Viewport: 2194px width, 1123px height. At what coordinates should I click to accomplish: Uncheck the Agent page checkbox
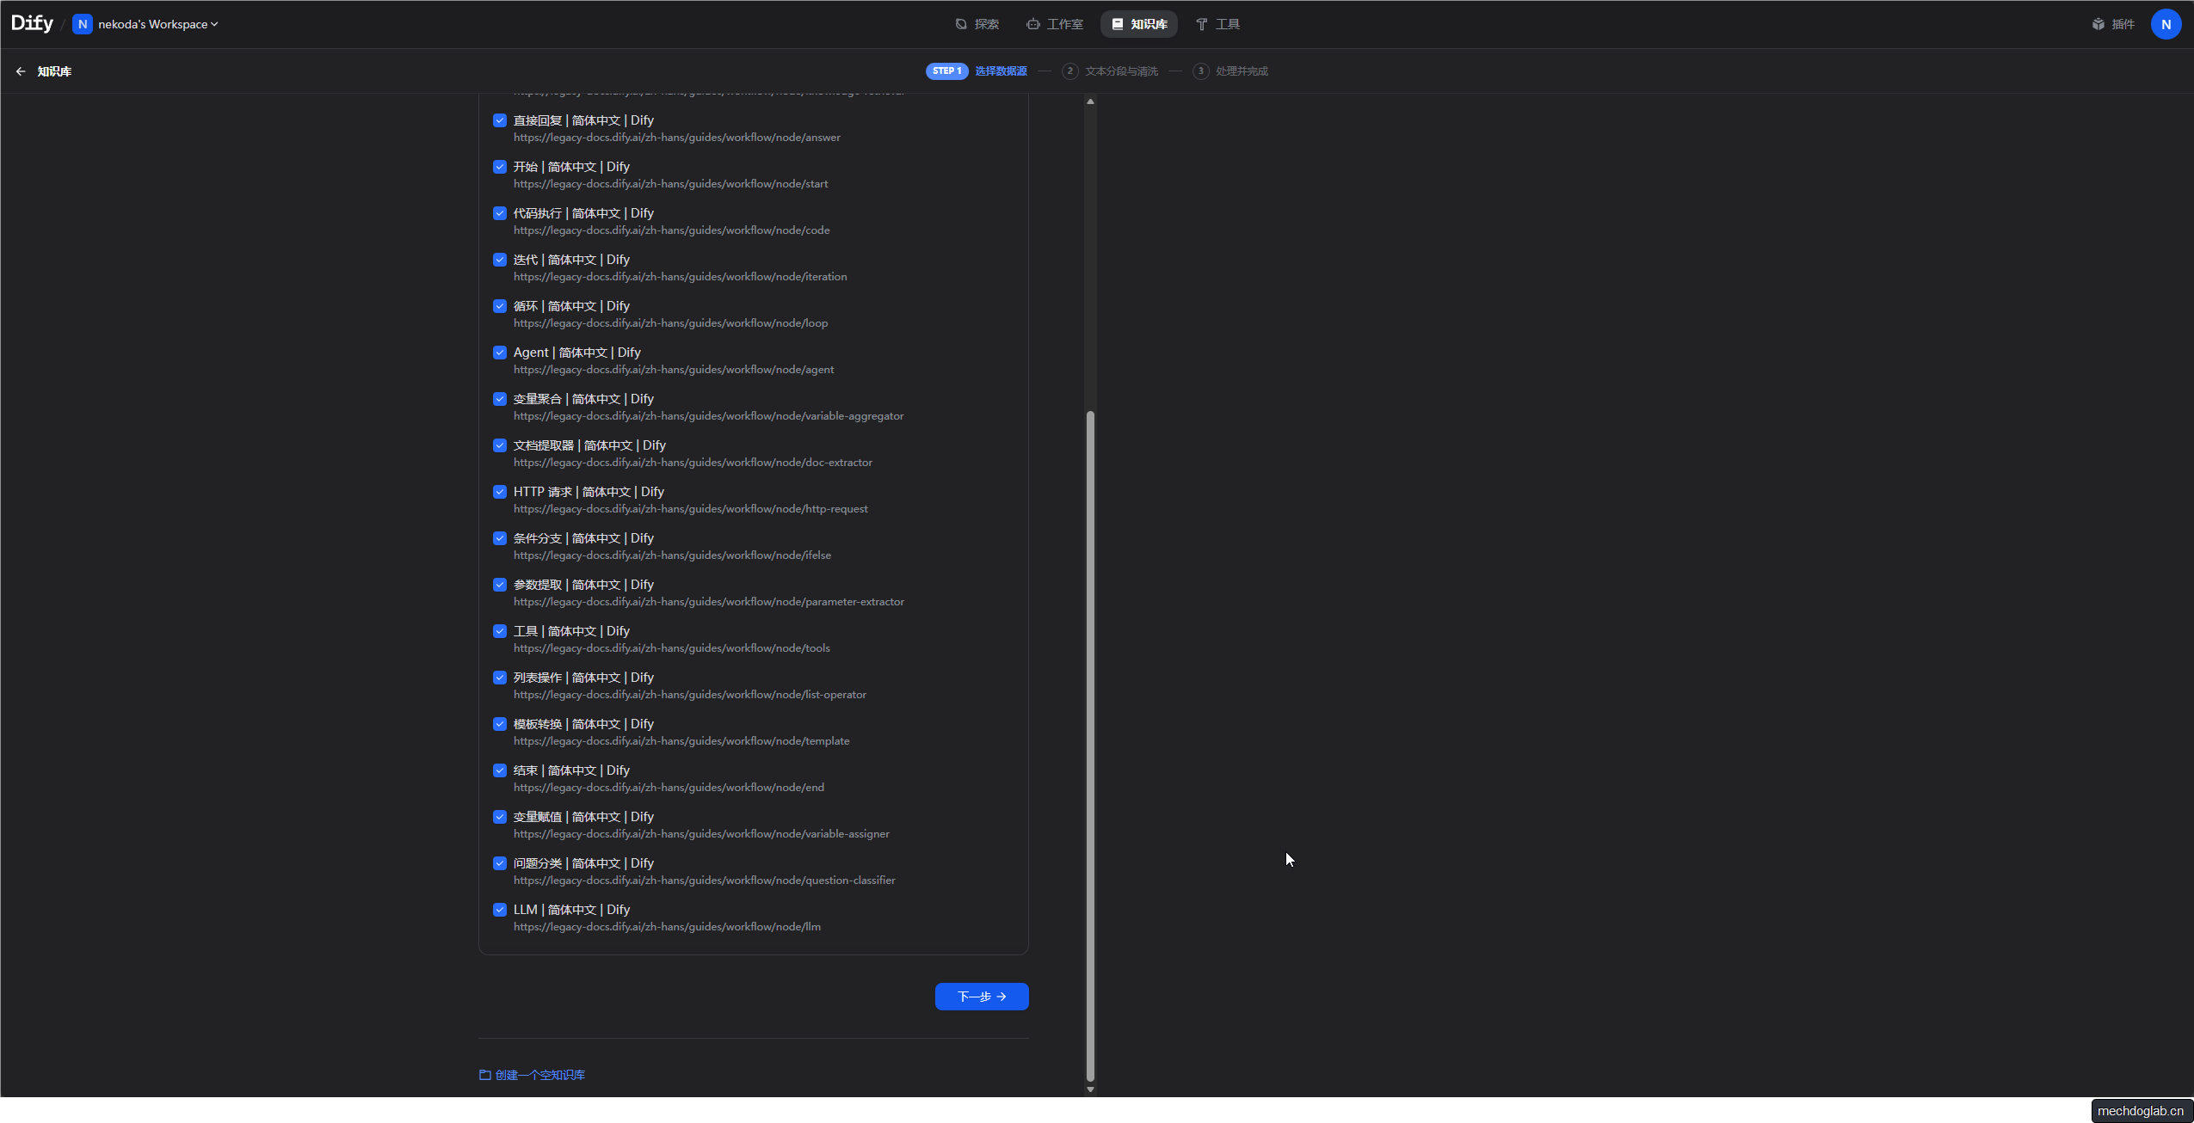[500, 353]
